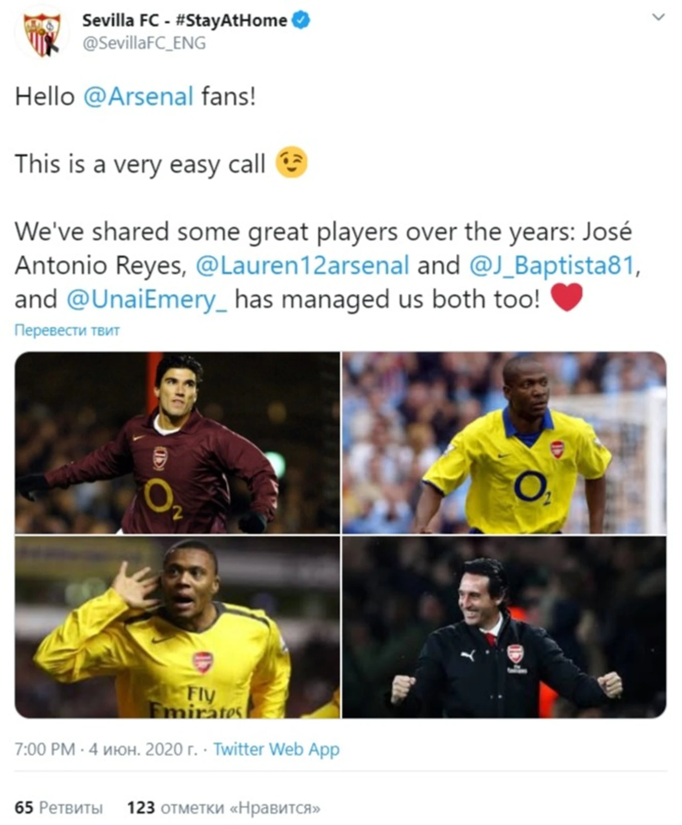Click the Перевести твит translate link
The image size is (682, 825).
[x=67, y=330]
